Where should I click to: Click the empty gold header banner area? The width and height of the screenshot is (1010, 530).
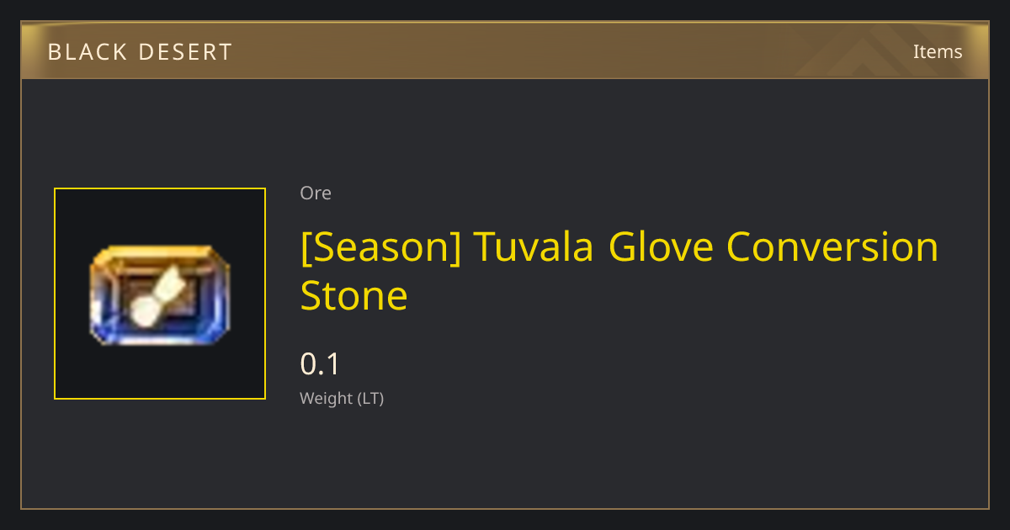(x=547, y=51)
